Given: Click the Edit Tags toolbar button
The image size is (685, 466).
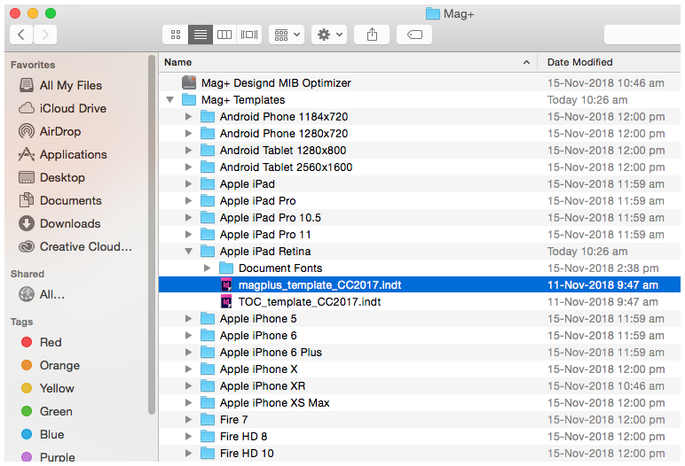Looking at the screenshot, I should (x=414, y=35).
